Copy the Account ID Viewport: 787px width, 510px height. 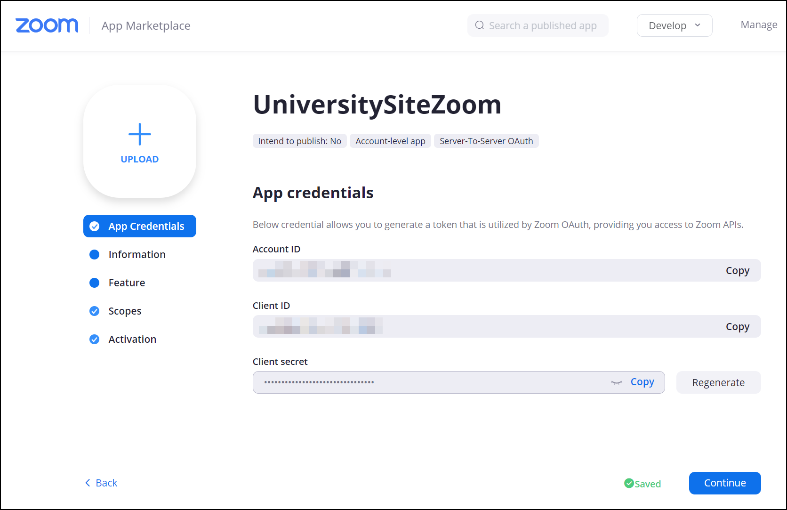(x=737, y=270)
